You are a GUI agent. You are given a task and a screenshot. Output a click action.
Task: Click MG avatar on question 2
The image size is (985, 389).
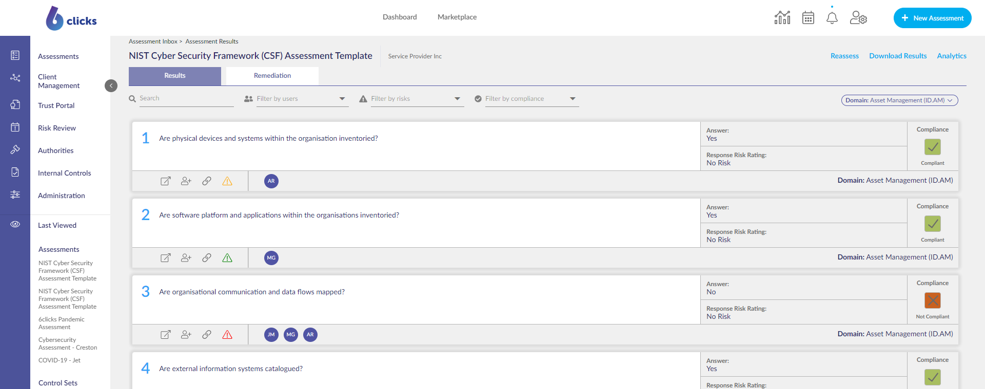tap(271, 258)
